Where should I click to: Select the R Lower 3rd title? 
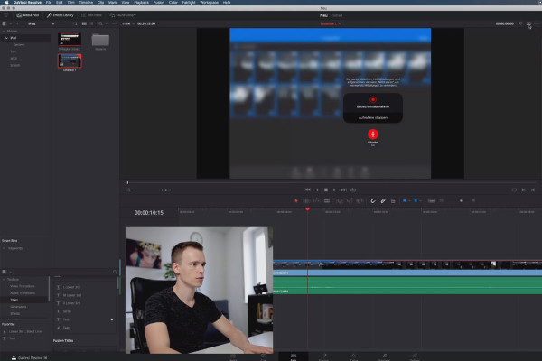[71, 303]
